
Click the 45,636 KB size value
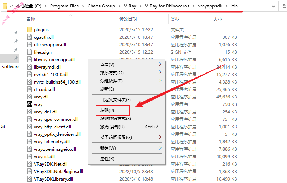tap(227, 97)
